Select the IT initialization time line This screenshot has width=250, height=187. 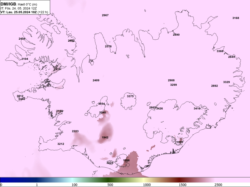point(19,8)
